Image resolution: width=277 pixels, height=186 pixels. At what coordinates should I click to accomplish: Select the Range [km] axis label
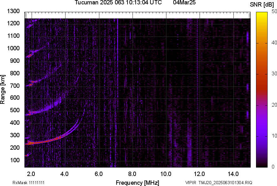[3, 89]
